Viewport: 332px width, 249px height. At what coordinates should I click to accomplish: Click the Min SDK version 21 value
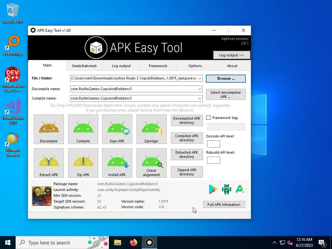pos(99,196)
